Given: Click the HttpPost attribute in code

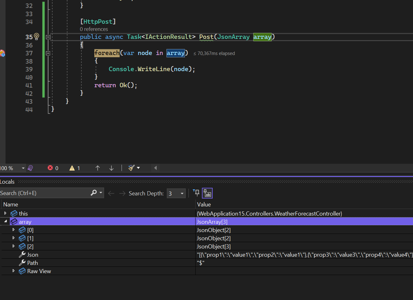Looking at the screenshot, I should click(98, 21).
